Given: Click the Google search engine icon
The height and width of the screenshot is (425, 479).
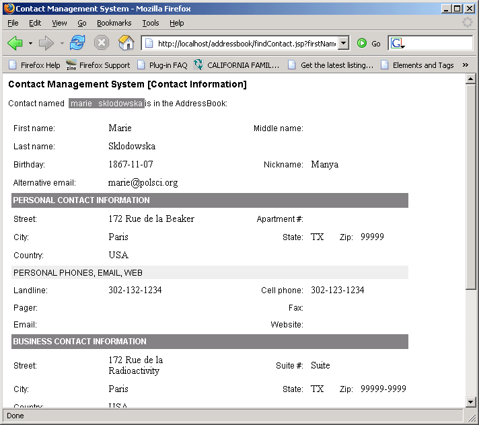Looking at the screenshot, I should point(397,43).
